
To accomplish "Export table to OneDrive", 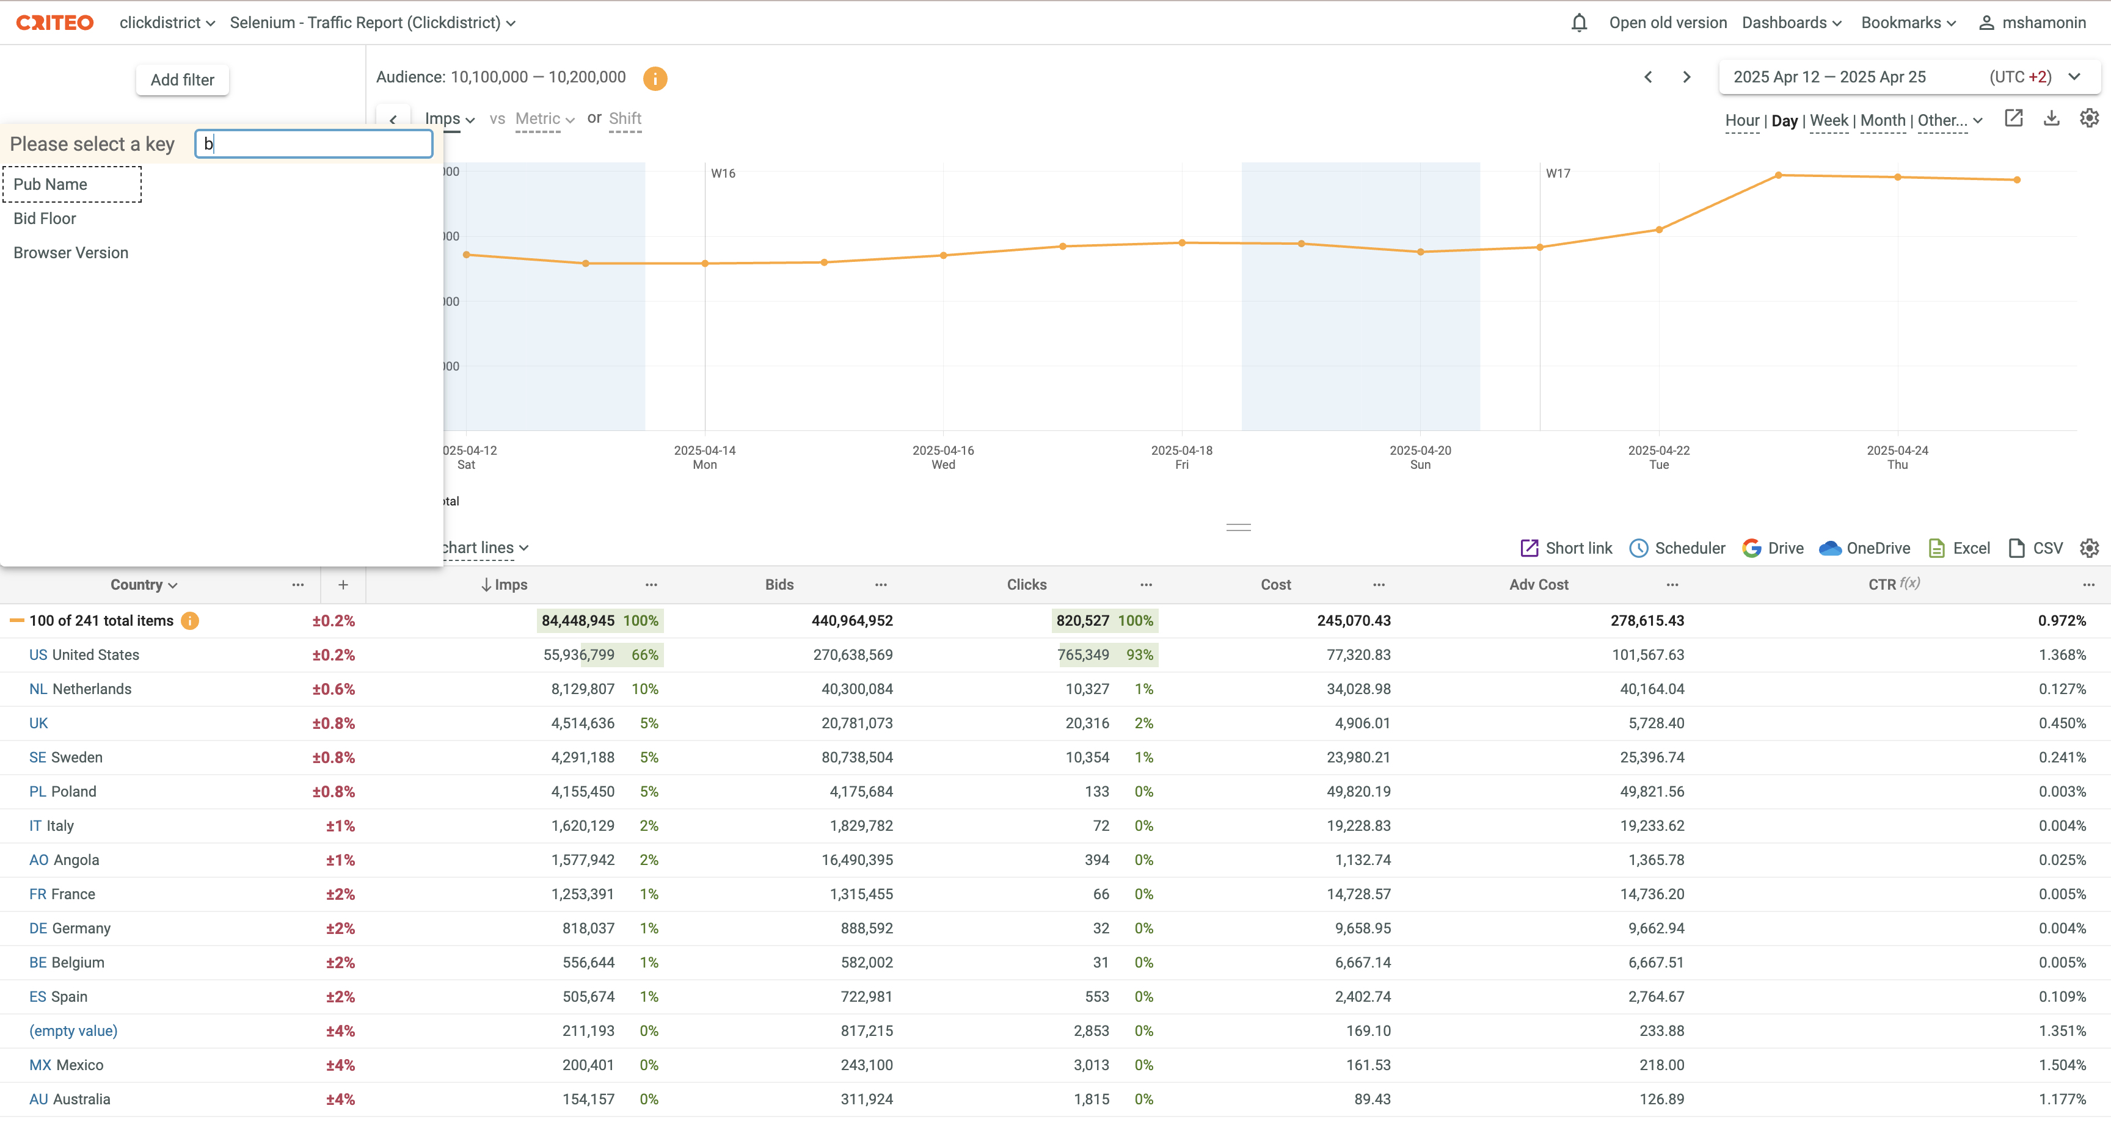I will pos(1864,548).
